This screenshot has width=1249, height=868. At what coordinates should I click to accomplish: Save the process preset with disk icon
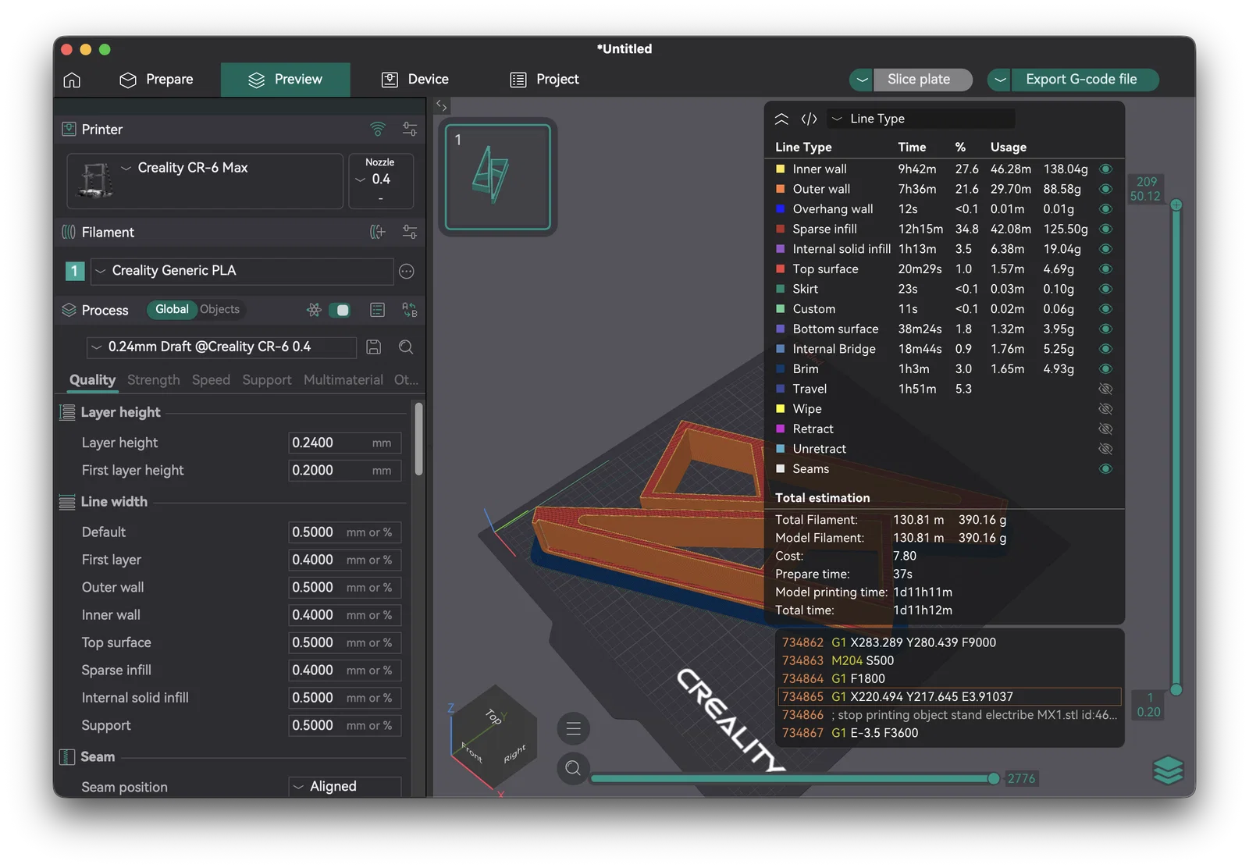(x=374, y=347)
